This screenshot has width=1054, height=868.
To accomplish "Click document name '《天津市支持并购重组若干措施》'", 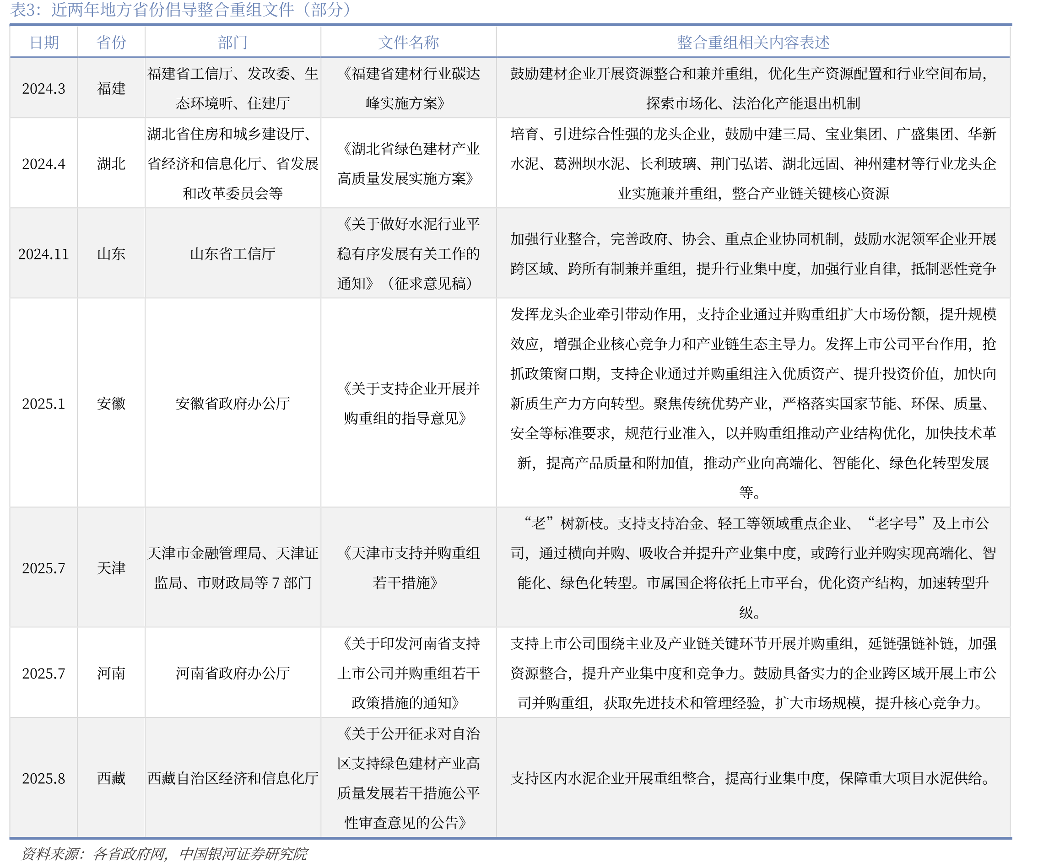I will tap(408, 567).
